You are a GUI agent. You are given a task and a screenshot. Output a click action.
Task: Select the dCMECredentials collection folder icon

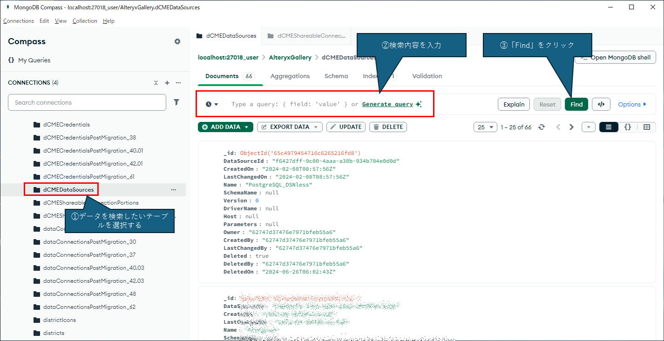click(37, 125)
